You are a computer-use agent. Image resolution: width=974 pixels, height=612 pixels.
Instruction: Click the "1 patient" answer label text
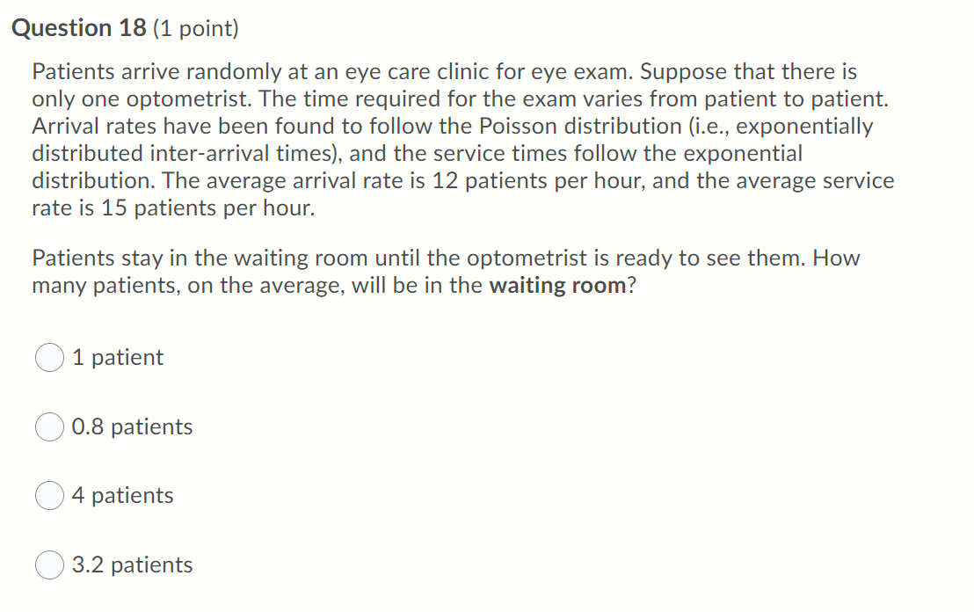coord(118,357)
